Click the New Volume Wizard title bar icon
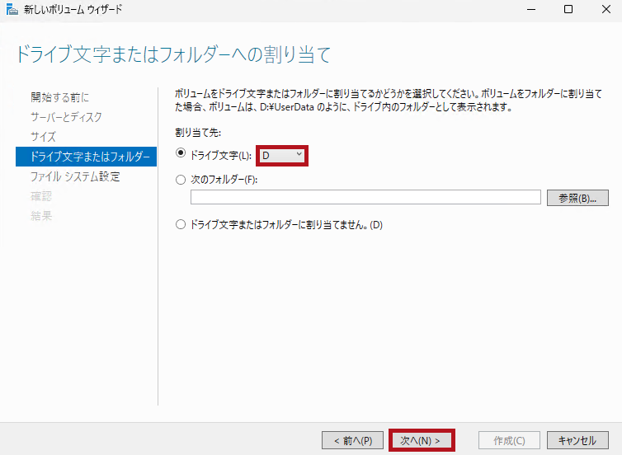Image resolution: width=622 pixels, height=455 pixels. [x=11, y=9]
